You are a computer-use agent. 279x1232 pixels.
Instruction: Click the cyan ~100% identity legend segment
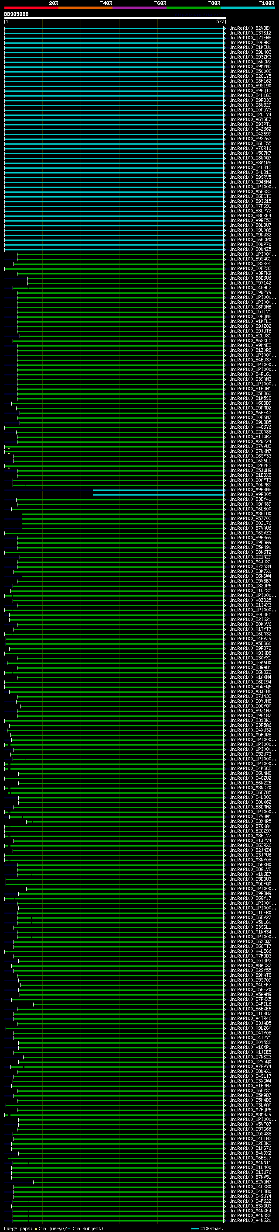click(248, 8)
